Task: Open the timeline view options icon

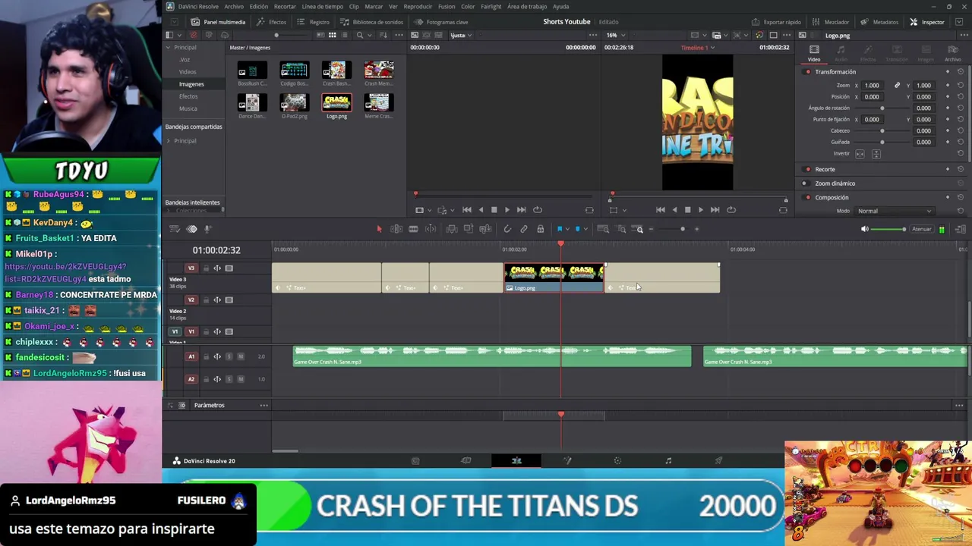Action: [x=175, y=229]
